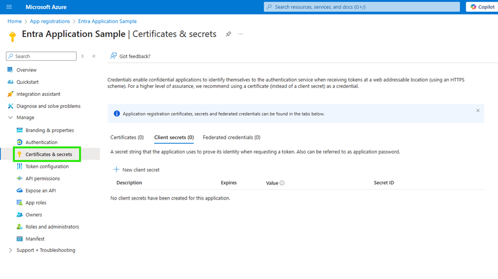This screenshot has height=279, width=498.
Task: Click the Expose an API cloud icon
Action: [x=20, y=191]
